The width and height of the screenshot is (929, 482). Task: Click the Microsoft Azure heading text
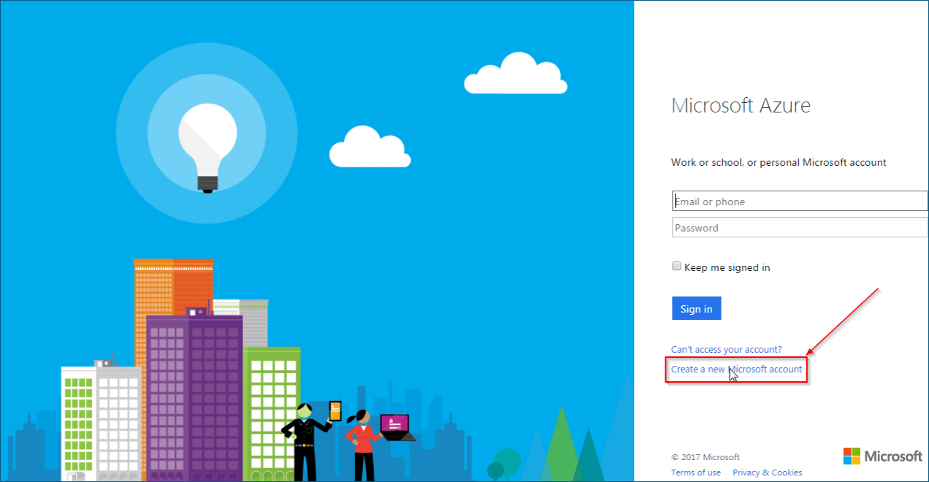[x=741, y=105]
